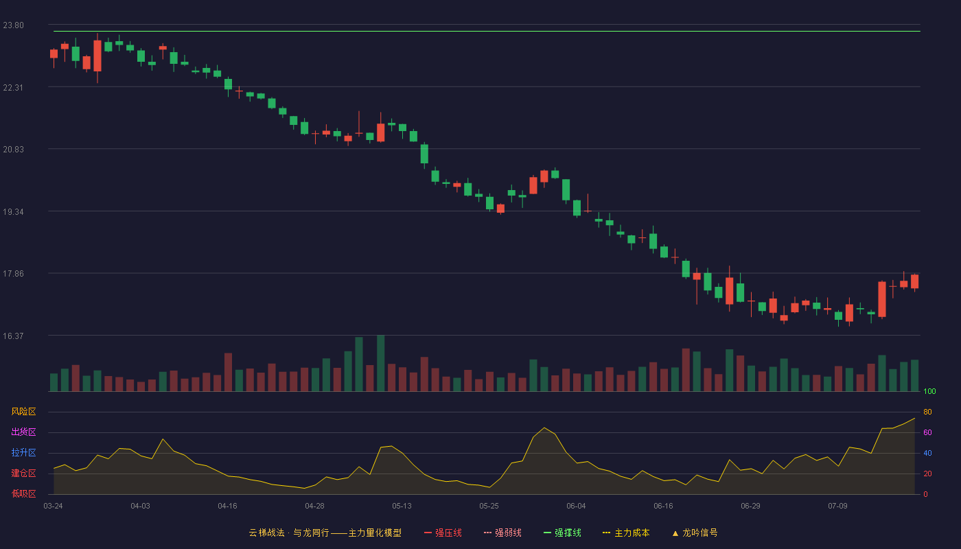Toggle the 龙吟信号 legend entry
The image size is (961, 549).
pyautogui.click(x=695, y=533)
